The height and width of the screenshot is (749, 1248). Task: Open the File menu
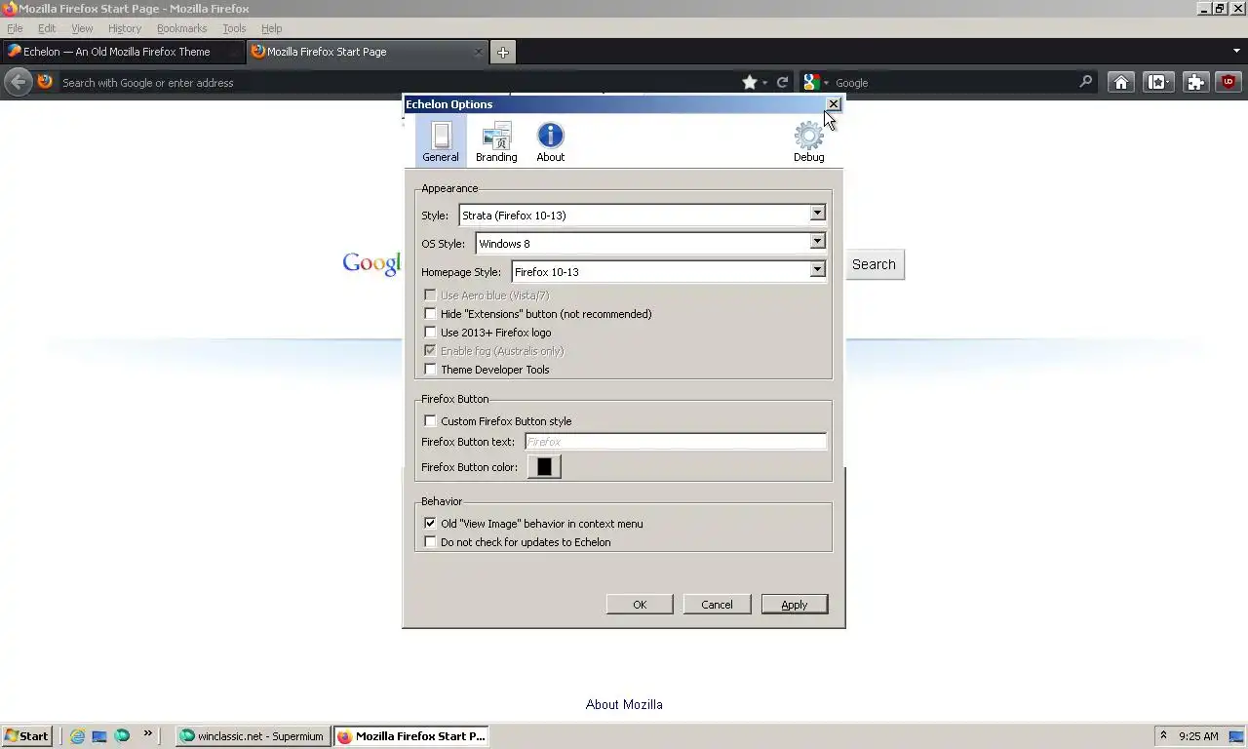coord(15,28)
